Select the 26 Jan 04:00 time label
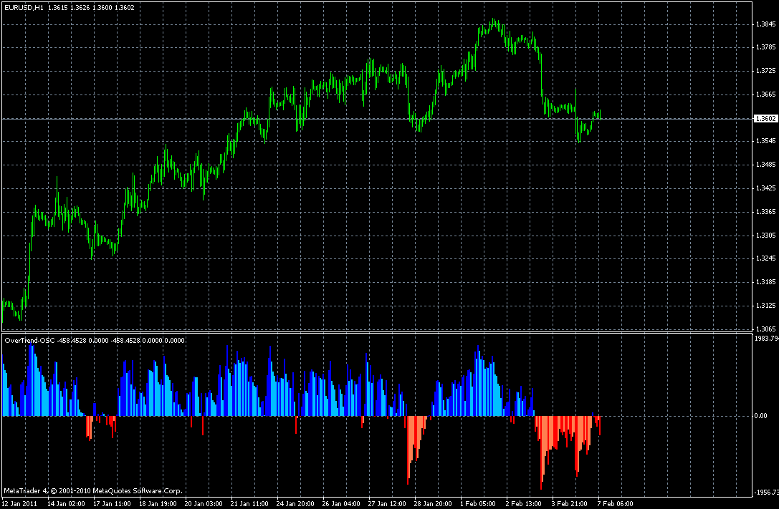This screenshot has width=779, height=509. [x=341, y=503]
